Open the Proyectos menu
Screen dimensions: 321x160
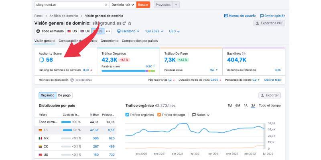[x=163, y=5]
